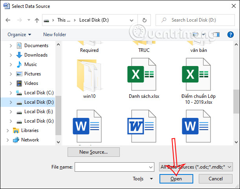Select the TRUC folder label
The height and width of the screenshot is (189, 240).
click(x=144, y=50)
